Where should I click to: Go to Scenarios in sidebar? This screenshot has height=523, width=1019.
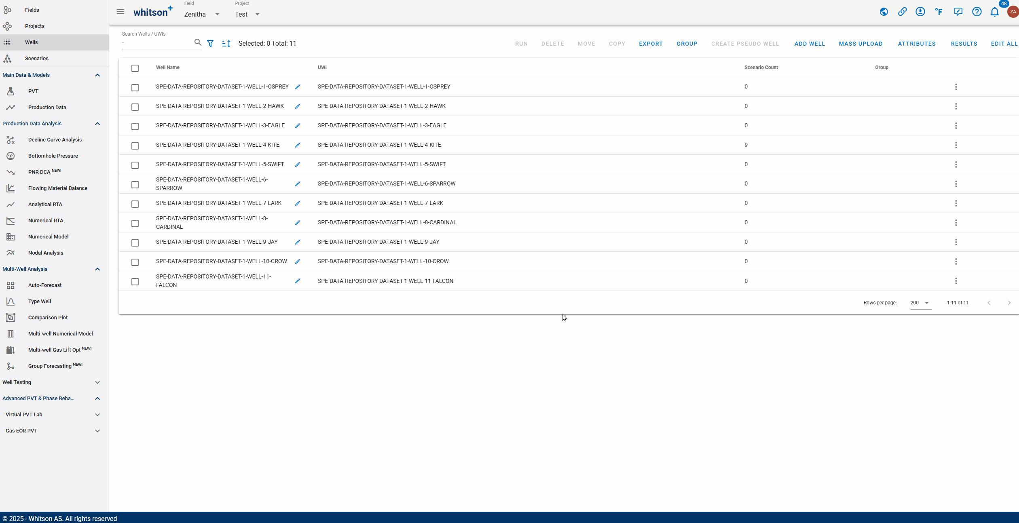coord(36,59)
